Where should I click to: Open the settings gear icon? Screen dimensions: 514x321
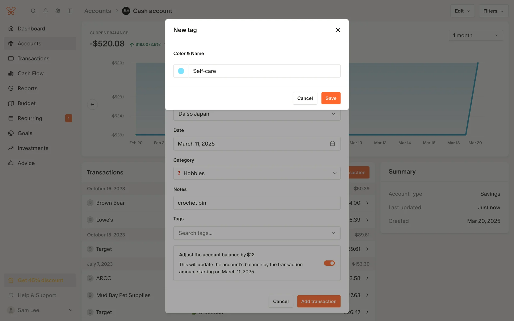point(58,11)
